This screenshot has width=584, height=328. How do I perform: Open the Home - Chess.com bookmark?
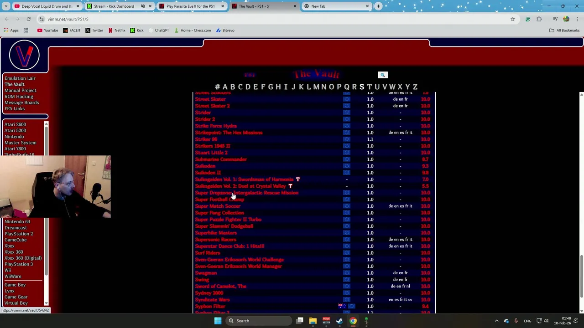coord(192,31)
